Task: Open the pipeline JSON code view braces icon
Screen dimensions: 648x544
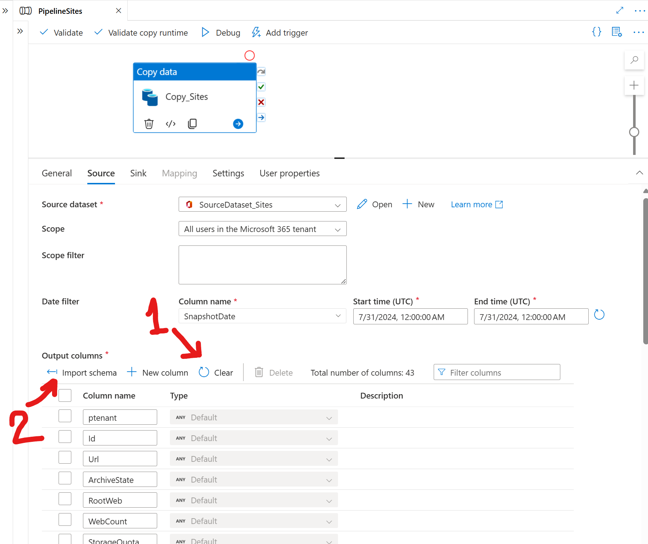Action: 597,32
